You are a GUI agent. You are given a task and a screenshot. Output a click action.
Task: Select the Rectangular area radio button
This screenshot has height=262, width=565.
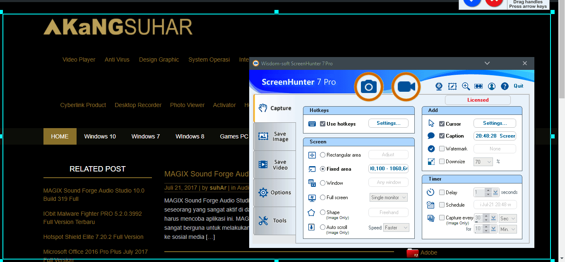point(323,155)
